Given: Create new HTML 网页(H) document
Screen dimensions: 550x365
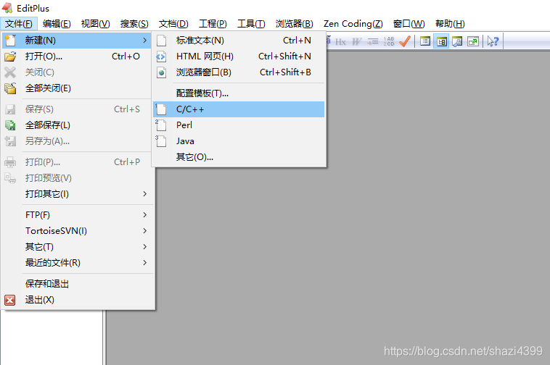Looking at the screenshot, I should (239, 56).
